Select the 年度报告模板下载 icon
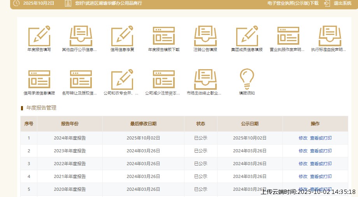The width and height of the screenshot is (358, 197). [164, 37]
